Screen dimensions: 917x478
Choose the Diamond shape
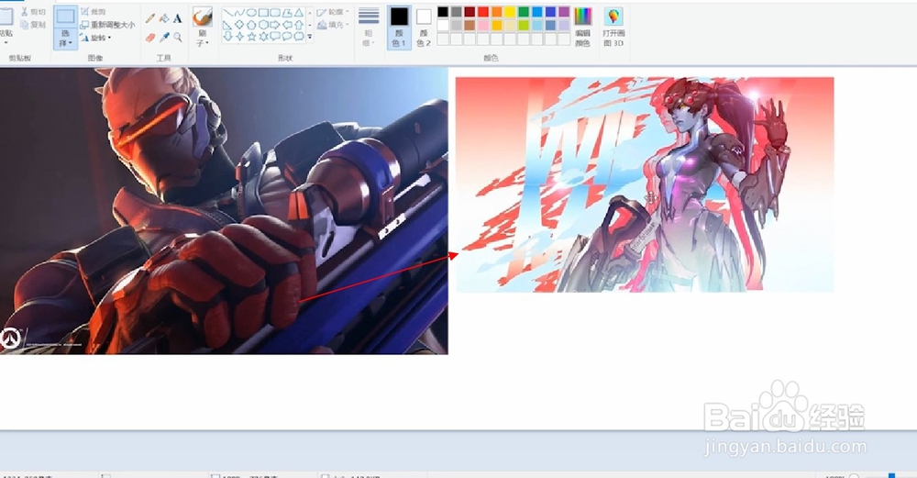click(x=239, y=25)
